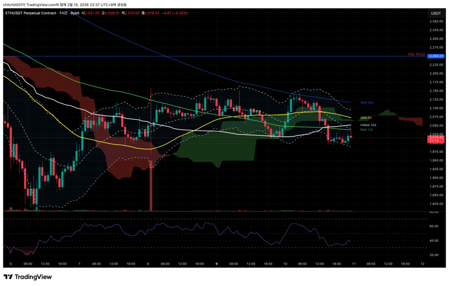449x286 pixels.
Task: Click the SMA 120 green label
Action: click(367, 130)
